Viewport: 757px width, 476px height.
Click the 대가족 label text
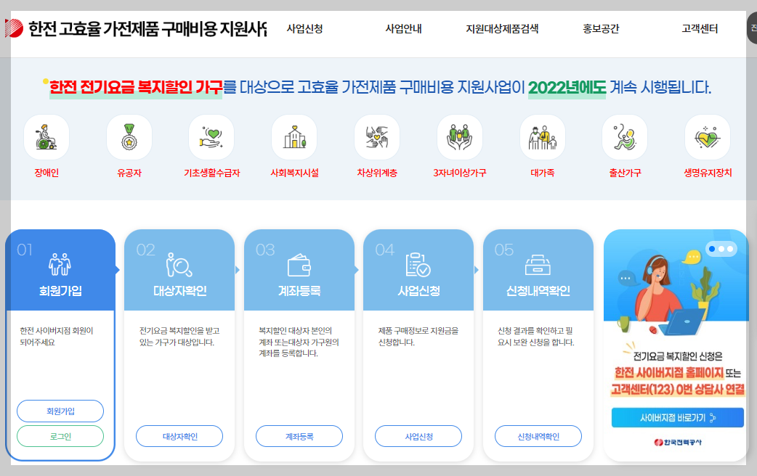542,173
